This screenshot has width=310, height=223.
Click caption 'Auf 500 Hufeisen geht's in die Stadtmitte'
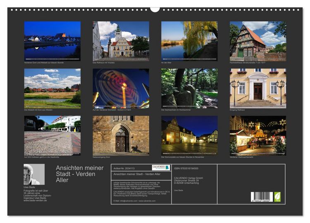click(41, 157)
